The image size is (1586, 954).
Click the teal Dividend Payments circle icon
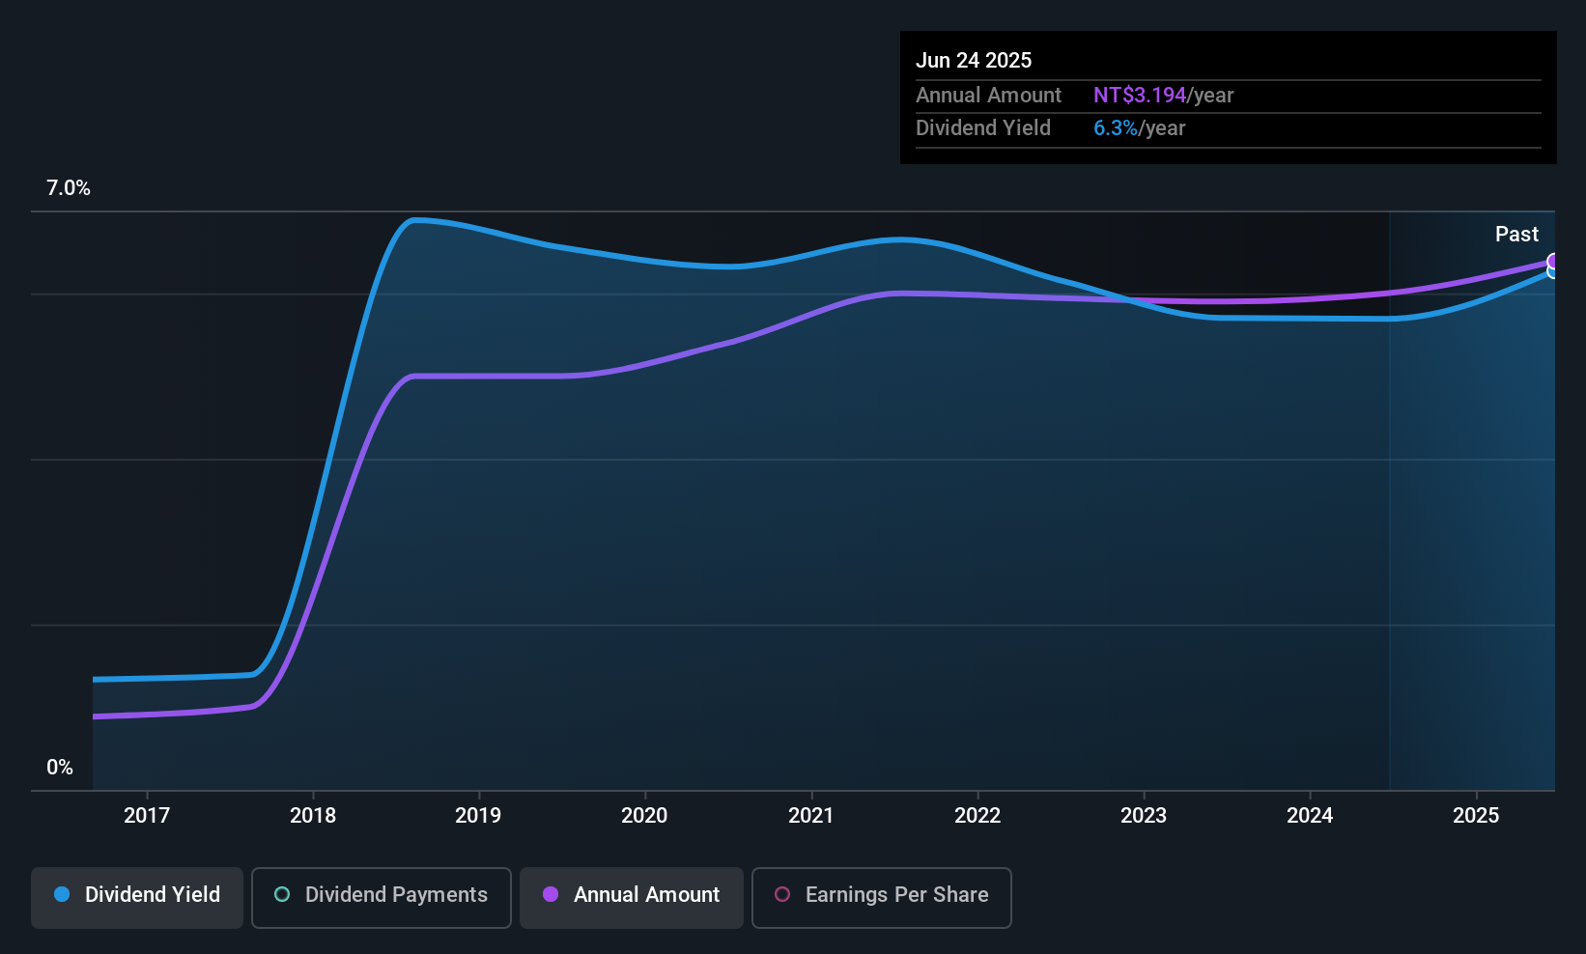tap(281, 895)
